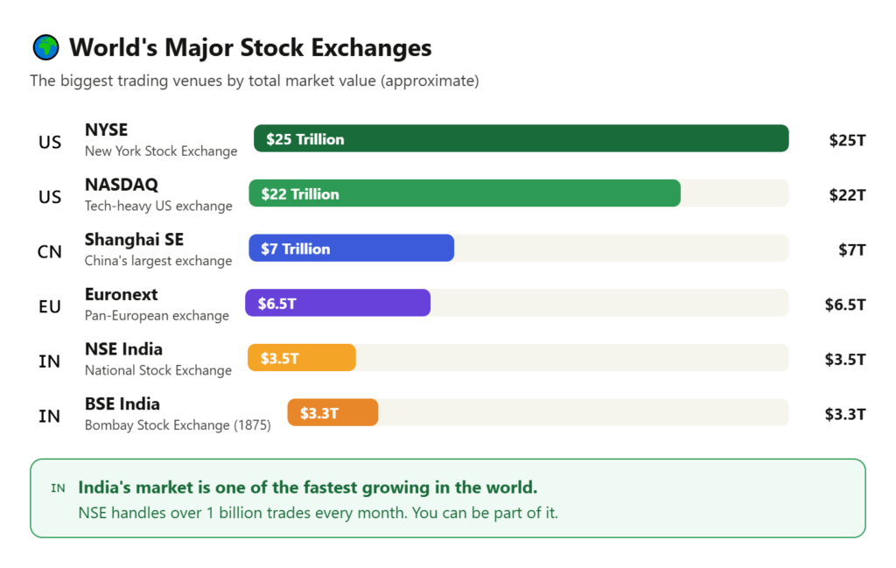Click the globe icon beside the title
Image resolution: width=896 pixels, height=568 pixels.
(45, 47)
